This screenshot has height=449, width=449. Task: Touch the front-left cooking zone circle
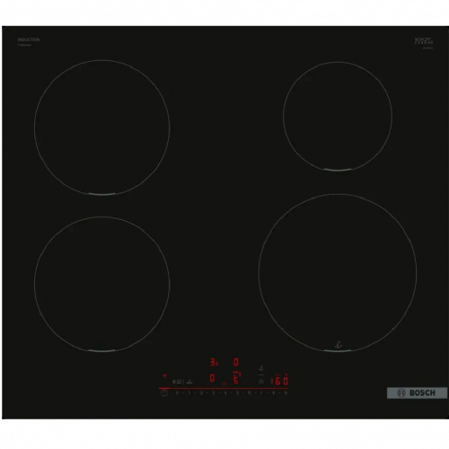[102, 284]
